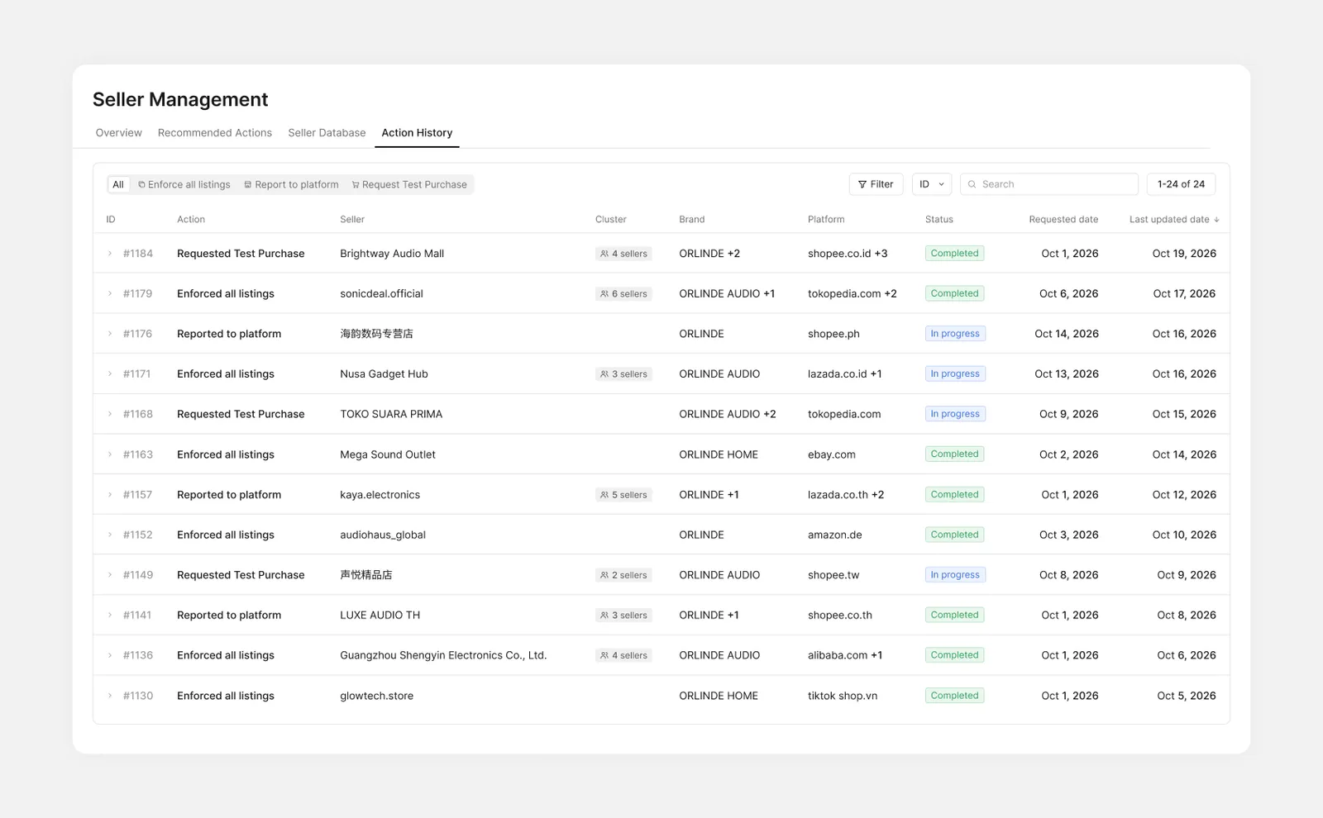
Task: Click the 4 sellers cluster badge for Brightway Audio Mall
Action: click(x=623, y=254)
